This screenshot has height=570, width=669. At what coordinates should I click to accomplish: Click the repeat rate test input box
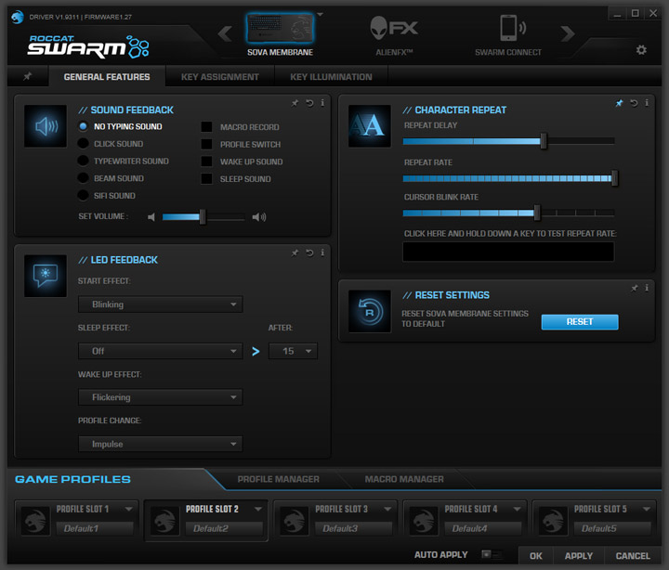pos(508,252)
